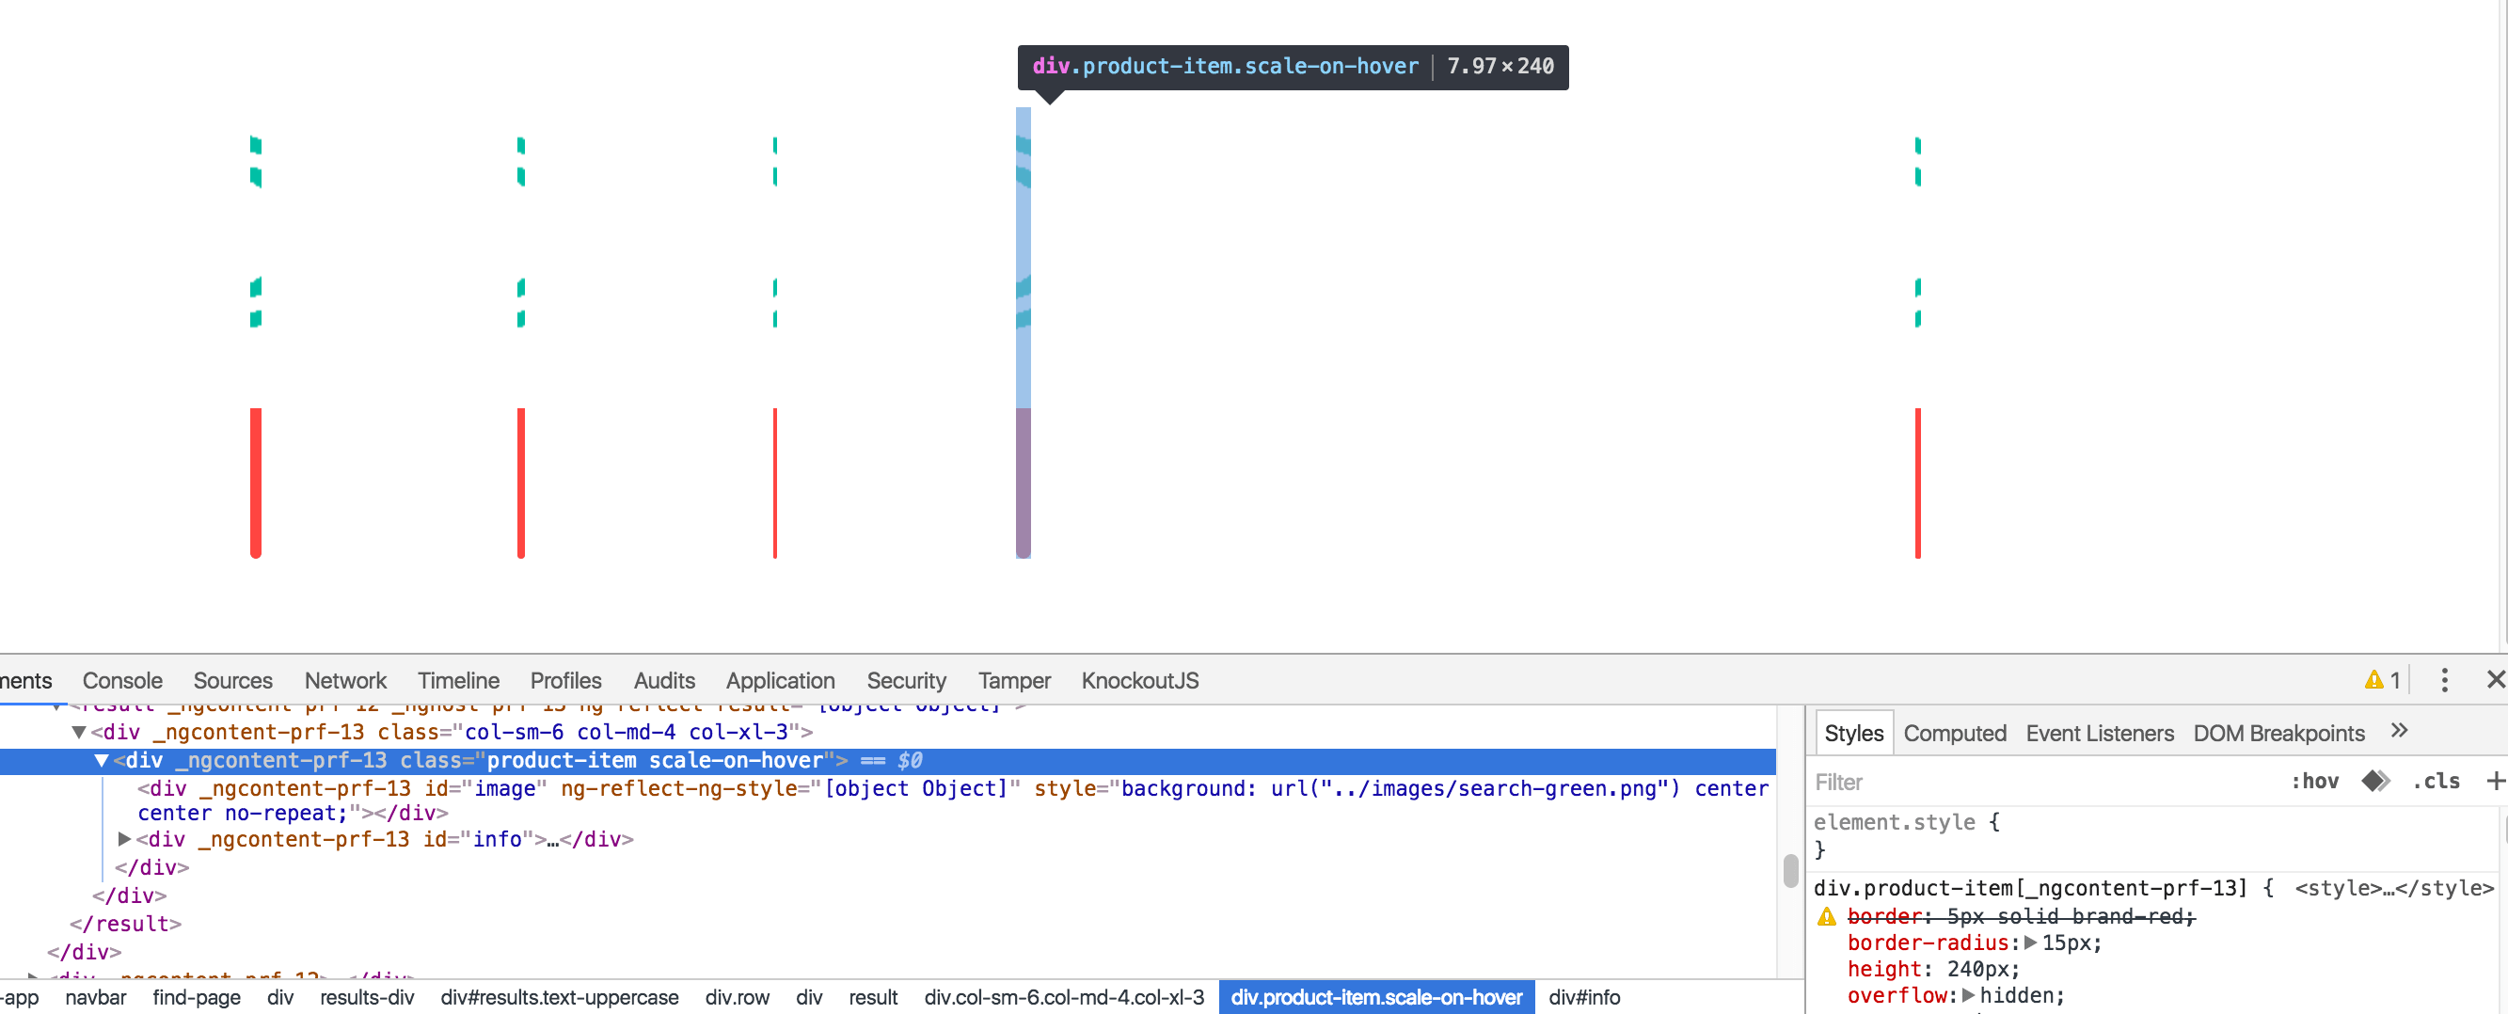Click the toggle element state diamond icon
The image size is (2508, 1014).
pyautogui.click(x=2375, y=781)
